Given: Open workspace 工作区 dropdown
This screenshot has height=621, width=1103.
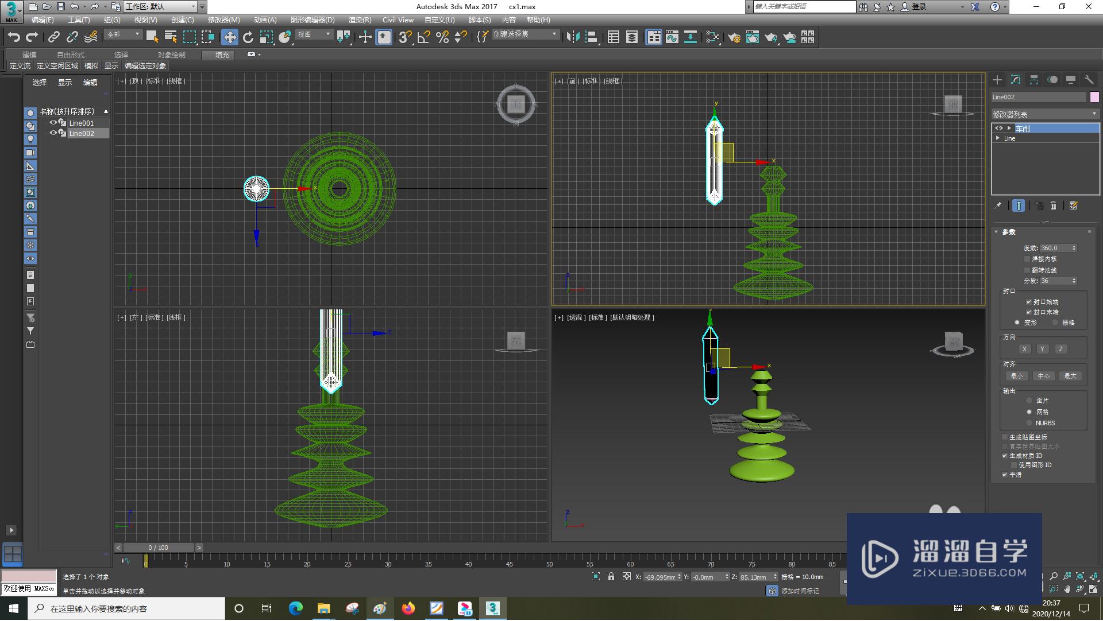Looking at the screenshot, I should [160, 7].
